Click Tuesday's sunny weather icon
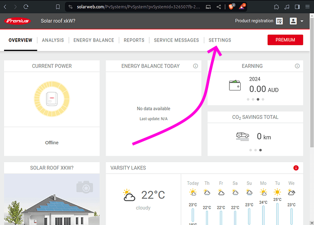Image resolution: width=314 pixels, height=225 pixels. [277, 192]
